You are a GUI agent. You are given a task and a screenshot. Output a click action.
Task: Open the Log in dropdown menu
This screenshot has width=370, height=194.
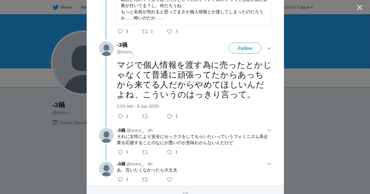click(305, 7)
